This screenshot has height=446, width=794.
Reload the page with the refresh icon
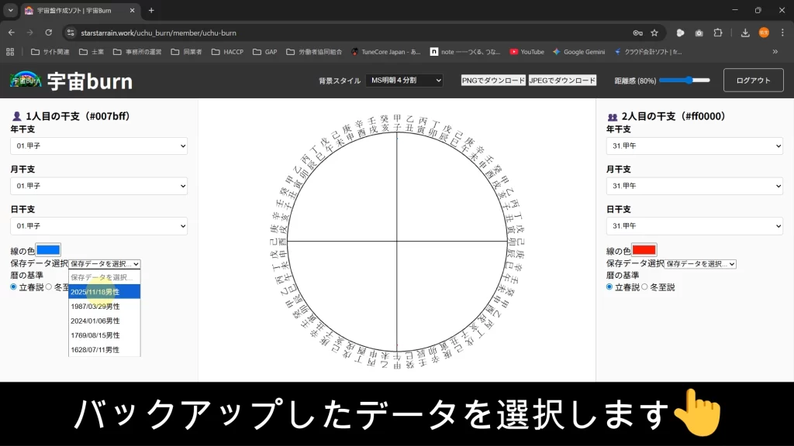click(x=49, y=33)
